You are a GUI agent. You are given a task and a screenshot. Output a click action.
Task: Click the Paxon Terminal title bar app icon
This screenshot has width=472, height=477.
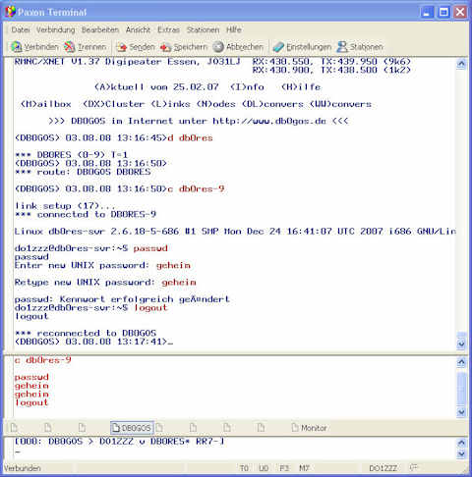click(10, 12)
